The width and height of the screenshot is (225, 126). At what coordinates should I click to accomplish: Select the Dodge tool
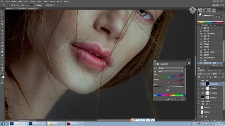point(2,52)
